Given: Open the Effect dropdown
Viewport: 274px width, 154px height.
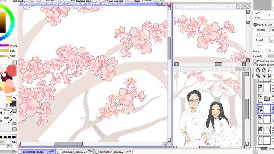Looking at the screenshot, I should pos(272,40).
